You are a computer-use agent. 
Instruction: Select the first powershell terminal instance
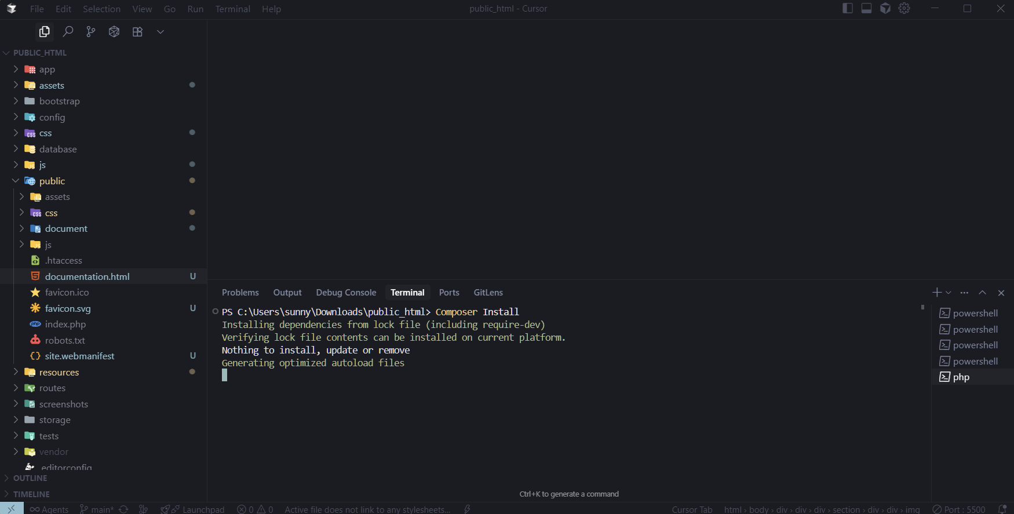coord(972,313)
